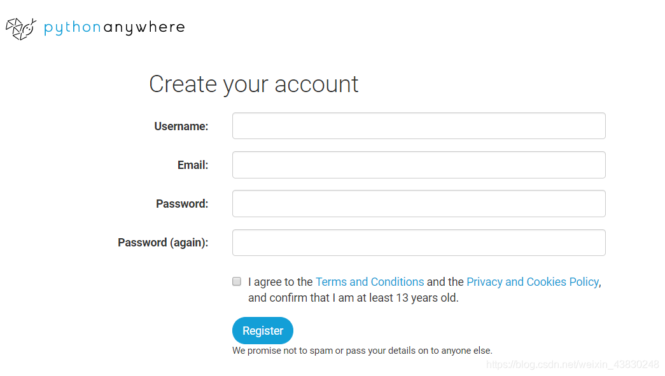Select the first Password input field

tap(419, 204)
